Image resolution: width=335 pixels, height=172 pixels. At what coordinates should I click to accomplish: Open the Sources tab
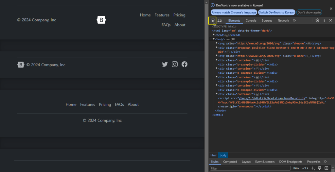click(267, 21)
